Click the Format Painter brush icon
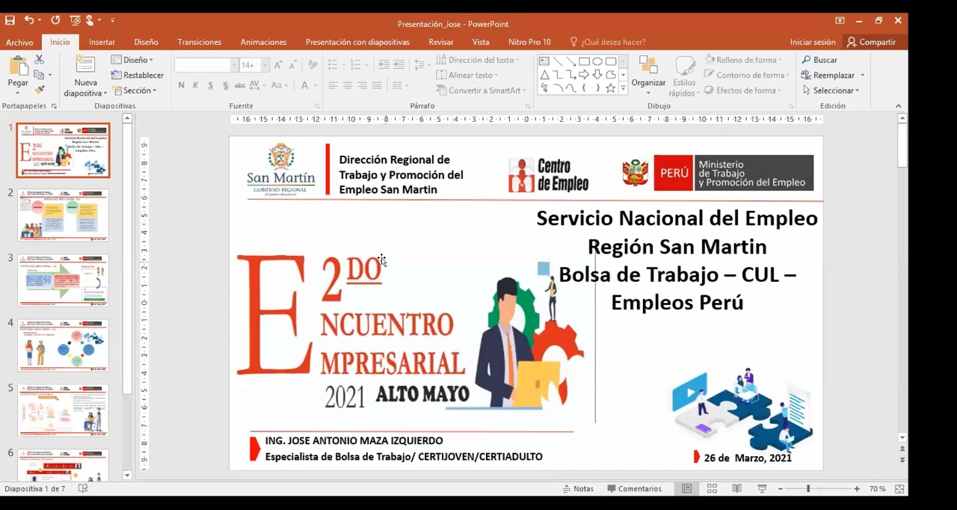This screenshot has height=510, width=957. [x=39, y=90]
